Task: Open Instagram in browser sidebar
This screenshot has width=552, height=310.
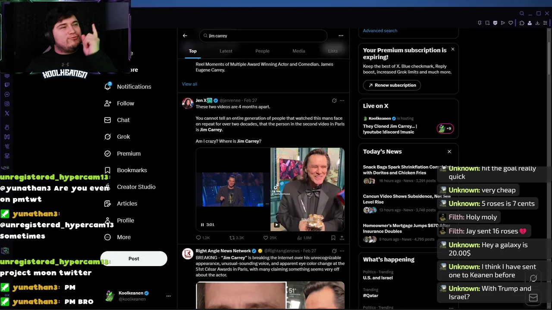Action: click(7, 104)
